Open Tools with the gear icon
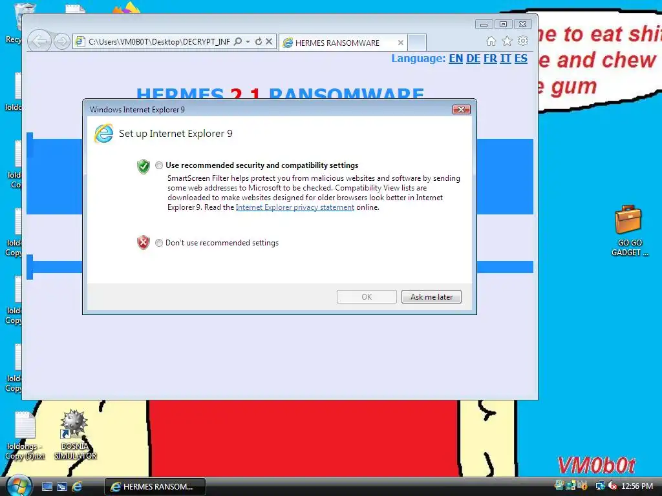The image size is (662, 496). (x=523, y=41)
